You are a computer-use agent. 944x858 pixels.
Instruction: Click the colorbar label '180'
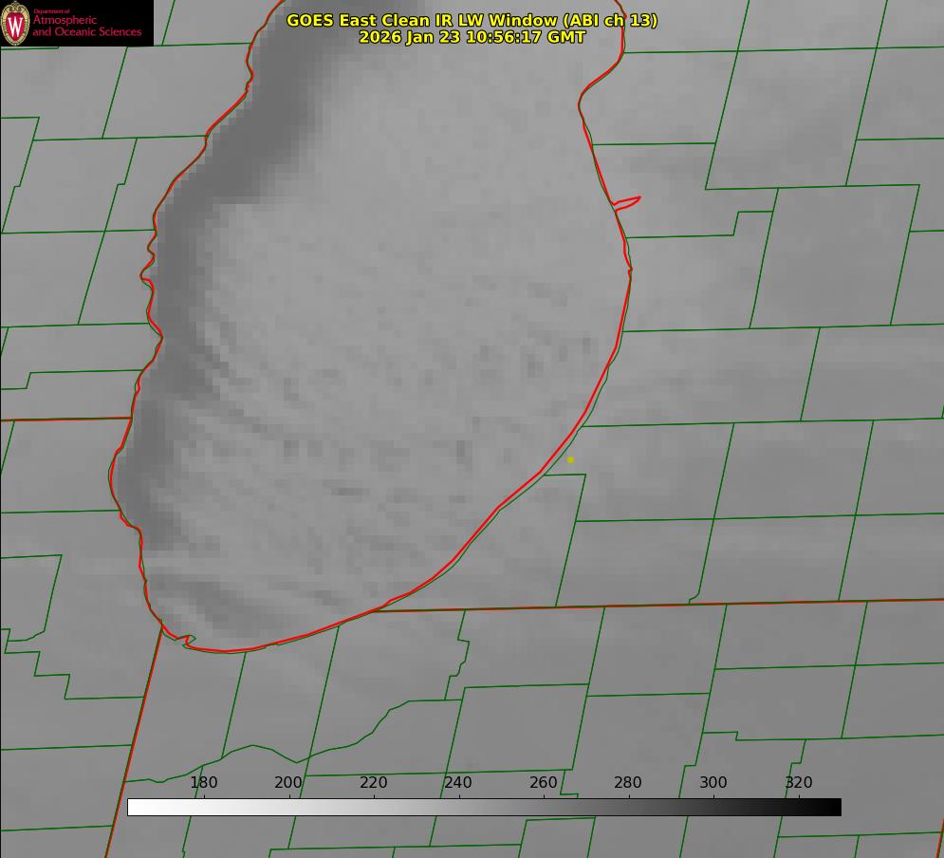click(203, 782)
